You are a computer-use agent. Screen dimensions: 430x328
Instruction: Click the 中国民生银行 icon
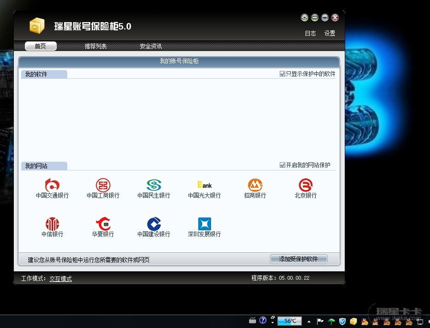pyautogui.click(x=153, y=185)
